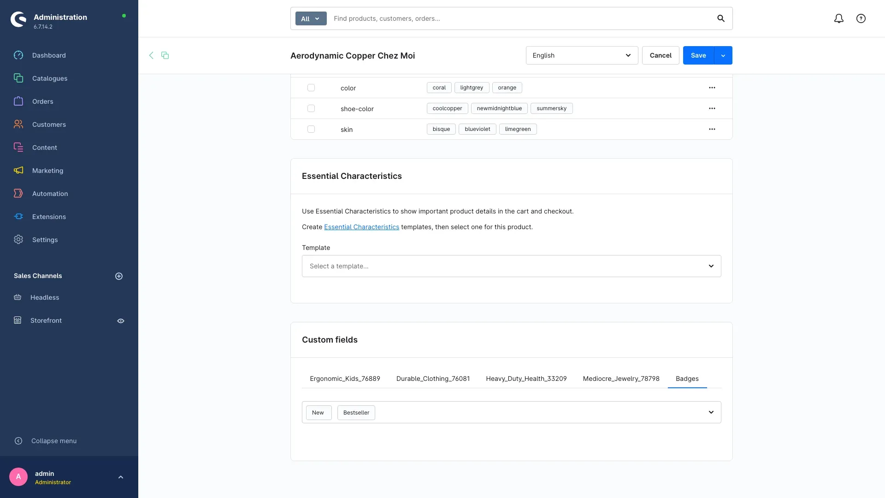Open the Headless sales channel
Screen dimensions: 885x498
pos(45,297)
